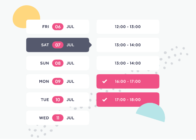Click the selected SAT 07 JUL date
Screen dimensions: 196x140
(x=58, y=45)
